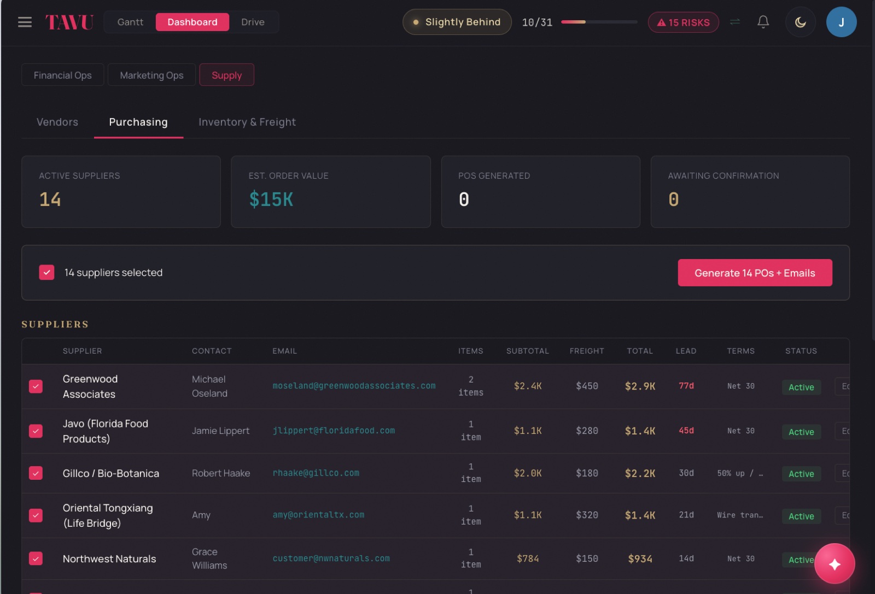Click the 45d lead time value

686,431
